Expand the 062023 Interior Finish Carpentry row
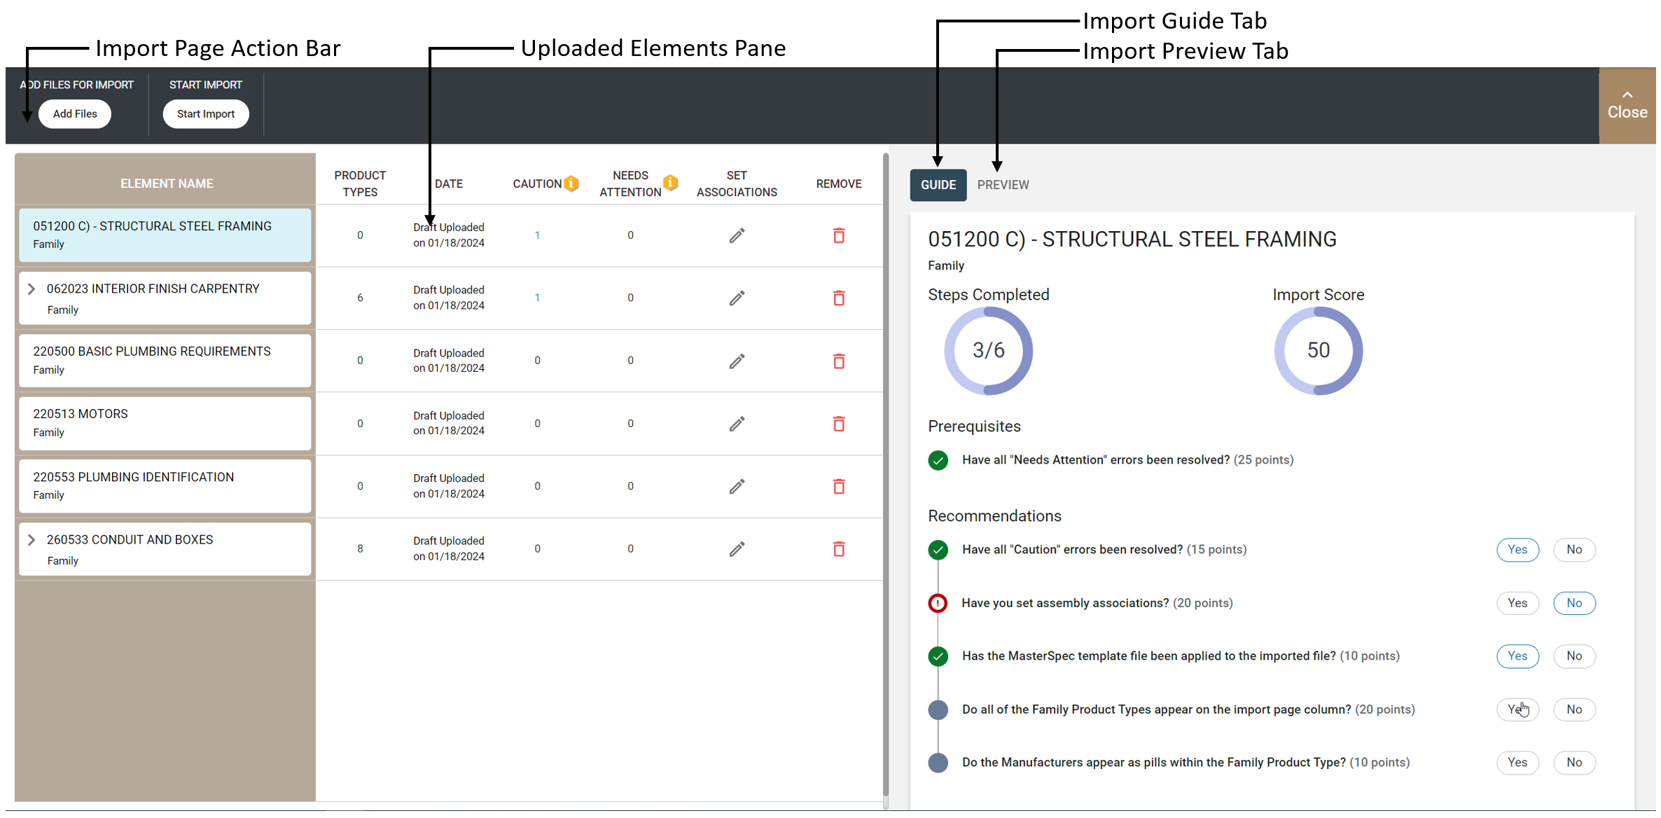Viewport: 1661px width, 818px height. (32, 289)
